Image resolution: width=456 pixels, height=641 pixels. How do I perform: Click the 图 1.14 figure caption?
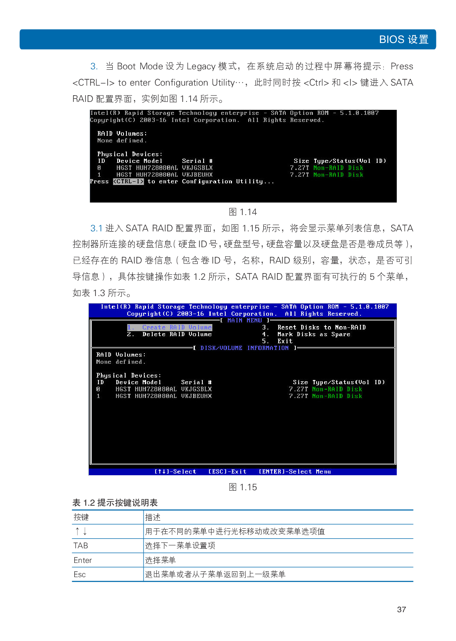(243, 212)
